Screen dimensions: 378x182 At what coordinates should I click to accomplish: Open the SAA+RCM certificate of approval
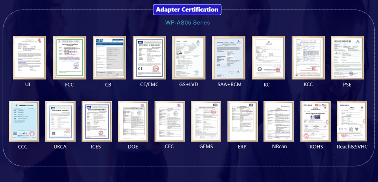pos(228,57)
